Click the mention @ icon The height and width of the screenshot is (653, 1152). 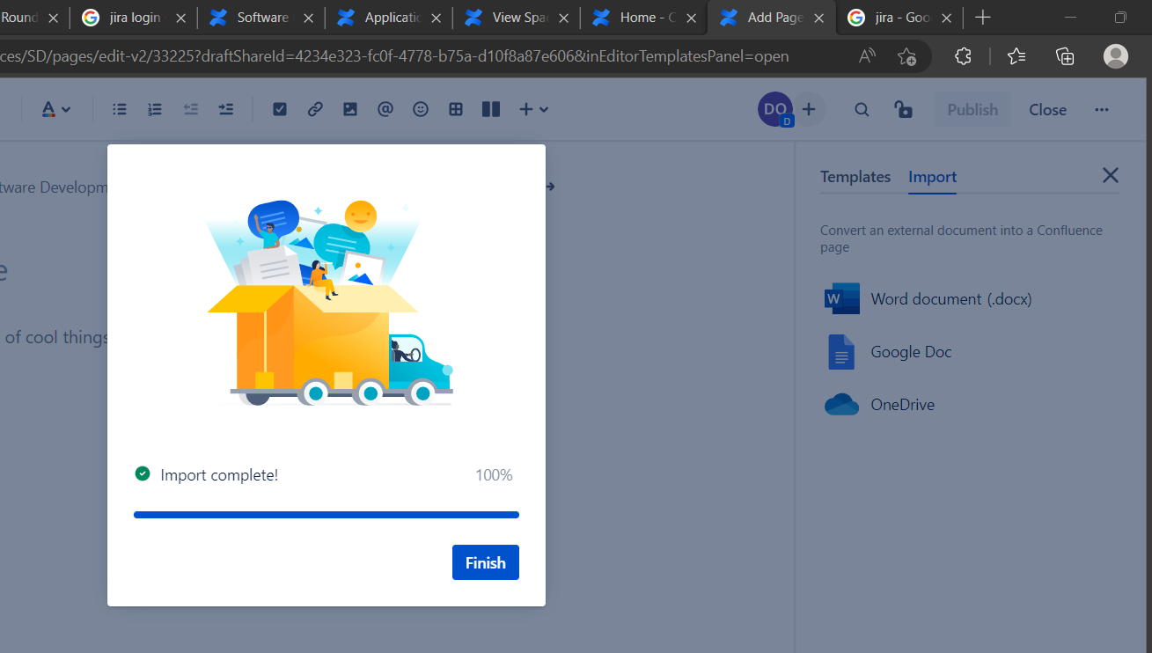(x=385, y=109)
